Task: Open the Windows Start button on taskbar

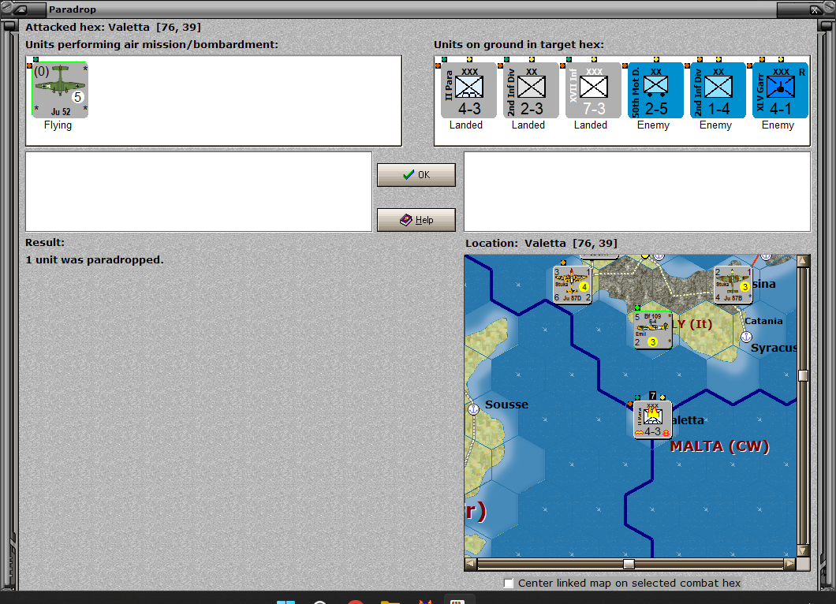Action: click(286, 602)
